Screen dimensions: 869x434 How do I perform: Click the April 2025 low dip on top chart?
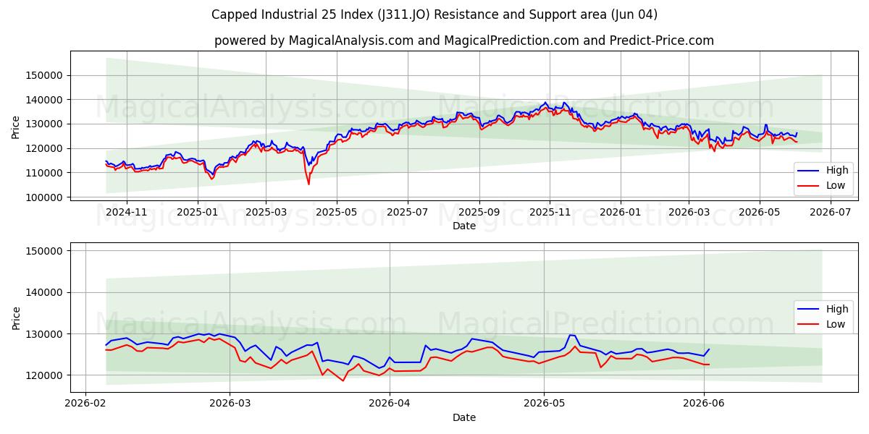[x=308, y=183]
